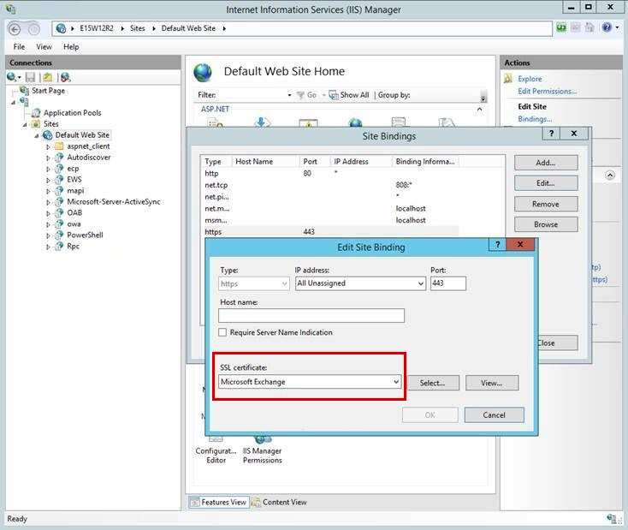The image size is (628, 530).
Task: Click the green refresh icon beside address bar
Action: click(561, 27)
